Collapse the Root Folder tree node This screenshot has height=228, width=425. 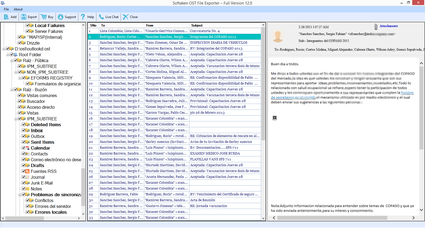(8, 55)
